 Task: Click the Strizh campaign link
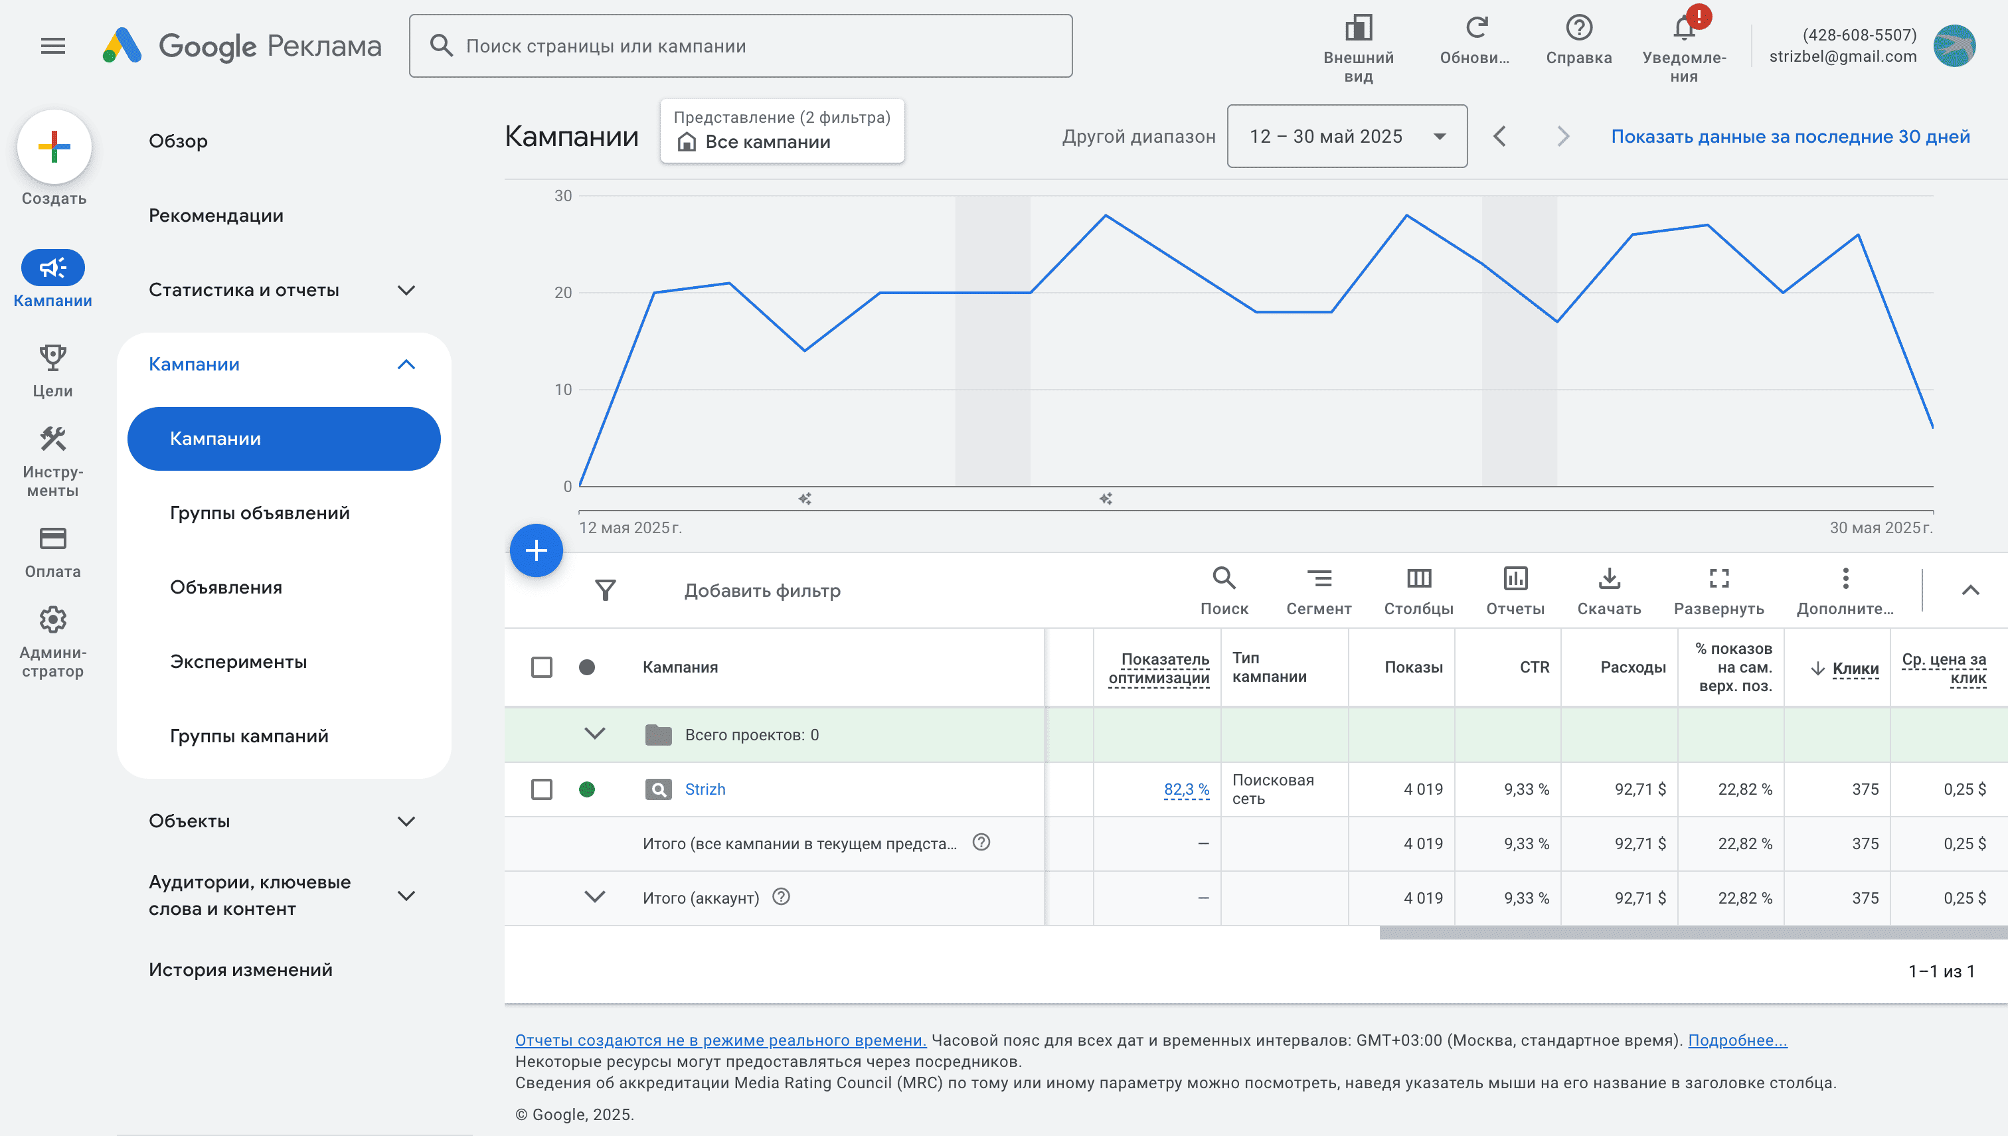(705, 789)
